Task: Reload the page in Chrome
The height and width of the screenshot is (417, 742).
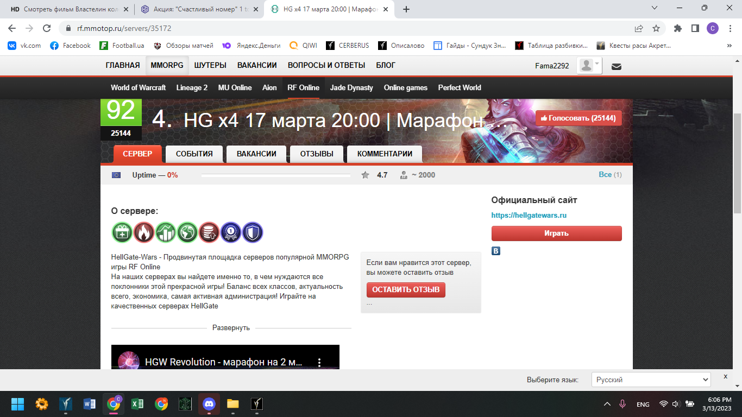Action: pyautogui.click(x=47, y=28)
